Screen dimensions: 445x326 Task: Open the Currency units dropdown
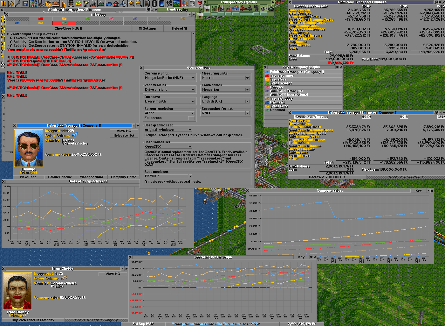pos(169,78)
